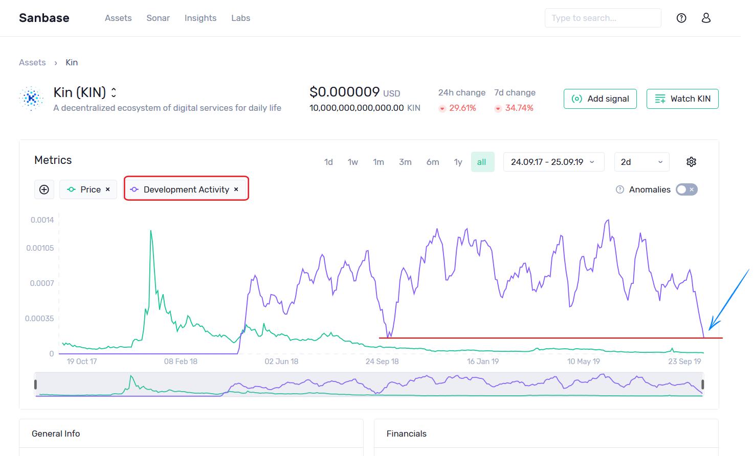
Task: Select the 3m time range
Action: 405,162
